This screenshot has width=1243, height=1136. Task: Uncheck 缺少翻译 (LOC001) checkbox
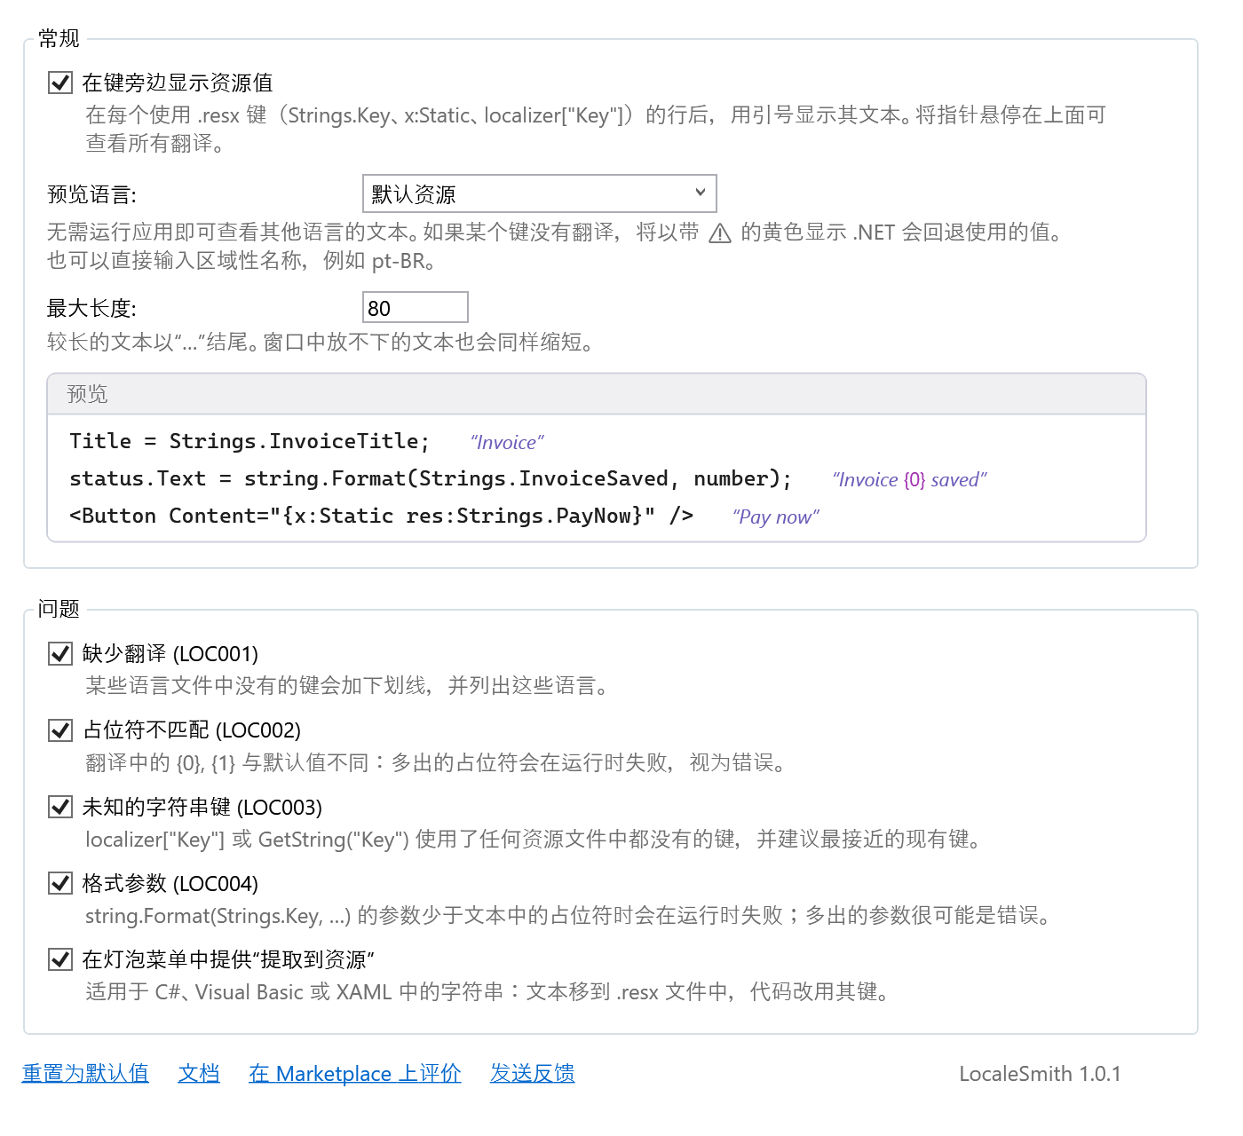[x=60, y=654]
